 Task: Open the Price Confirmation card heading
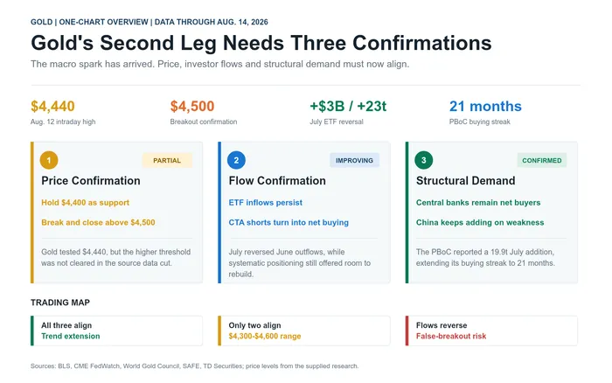click(91, 181)
